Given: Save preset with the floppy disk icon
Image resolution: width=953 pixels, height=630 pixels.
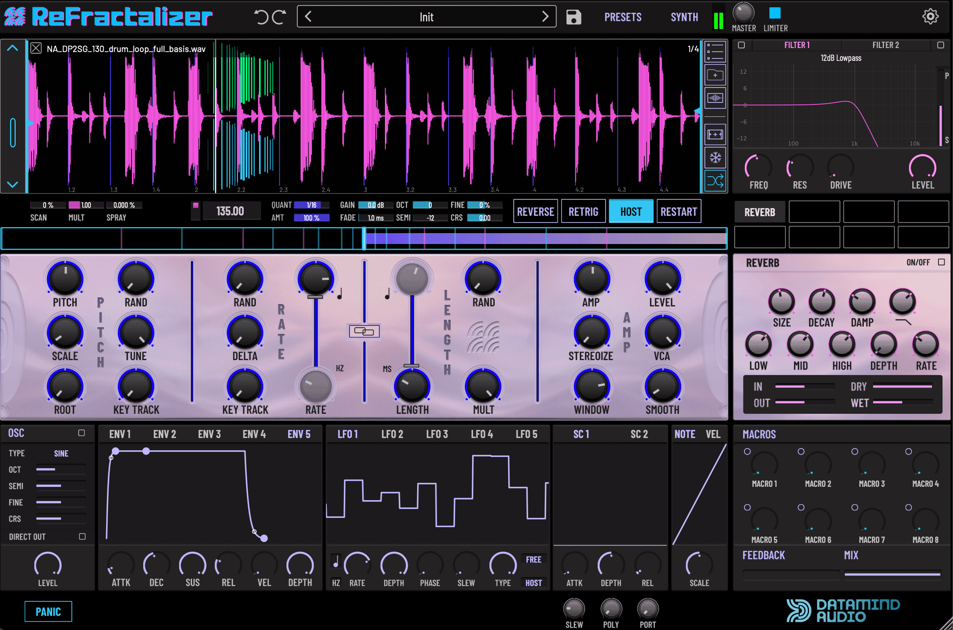Looking at the screenshot, I should (x=573, y=17).
